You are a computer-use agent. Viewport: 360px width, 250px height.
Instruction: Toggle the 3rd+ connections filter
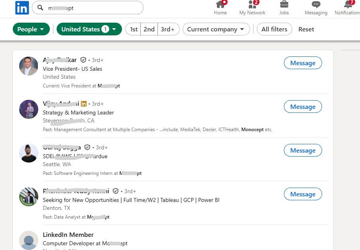pos(168,29)
